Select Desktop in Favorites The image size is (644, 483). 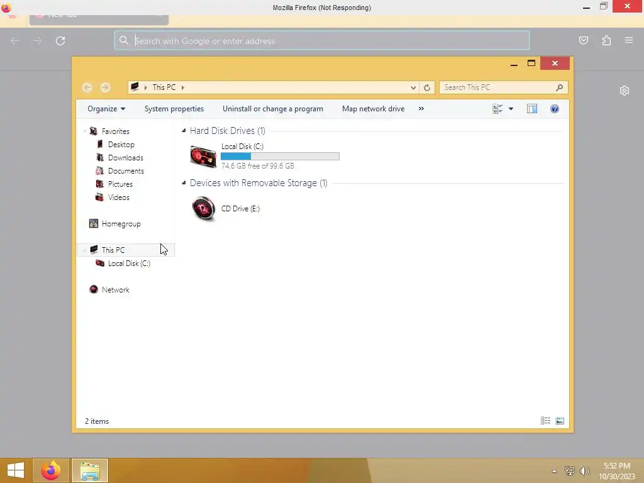point(121,145)
